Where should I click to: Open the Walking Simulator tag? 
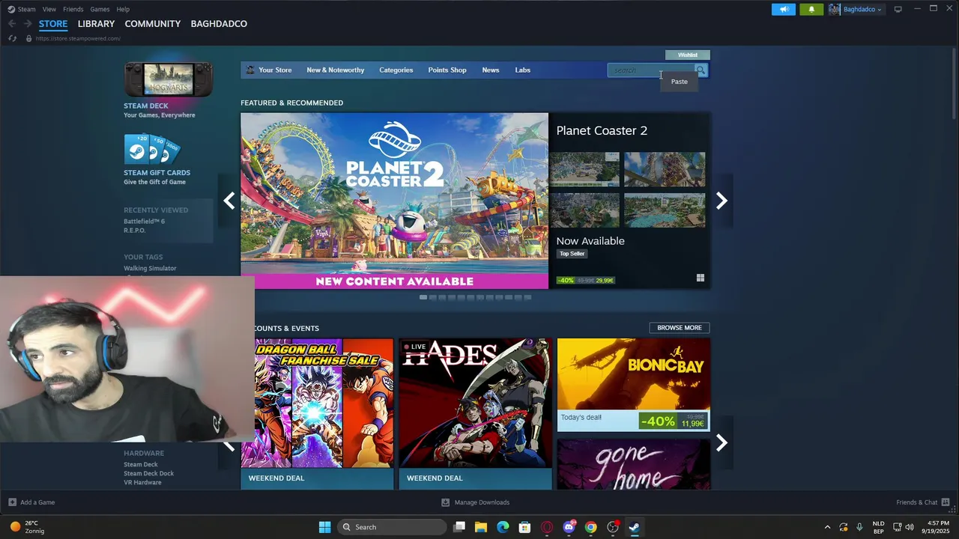pyautogui.click(x=150, y=268)
